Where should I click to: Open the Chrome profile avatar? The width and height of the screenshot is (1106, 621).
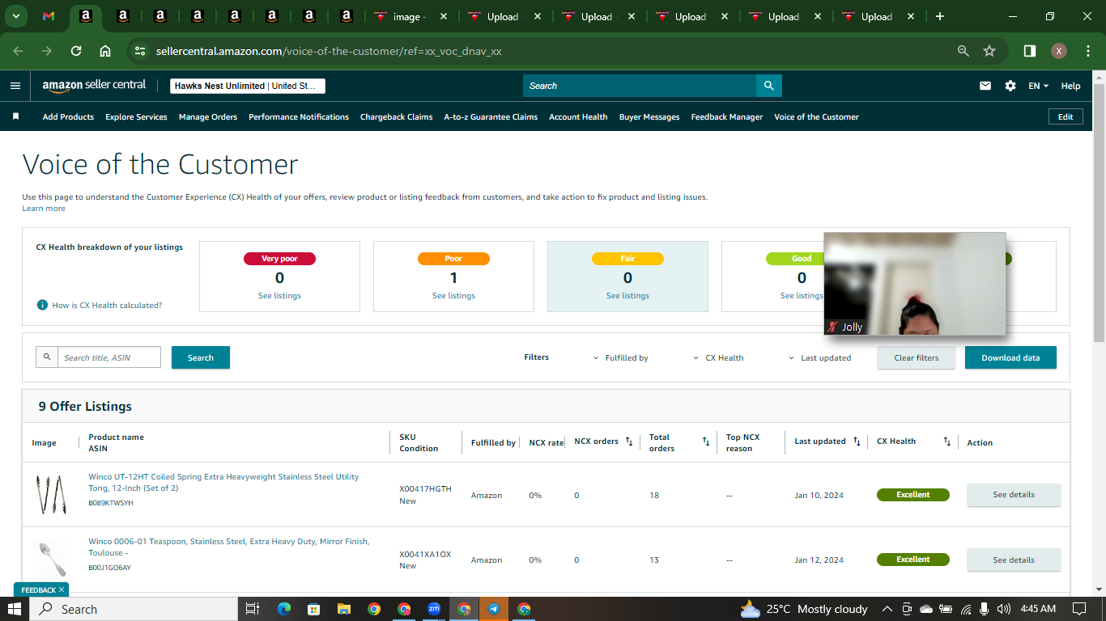tap(1059, 51)
